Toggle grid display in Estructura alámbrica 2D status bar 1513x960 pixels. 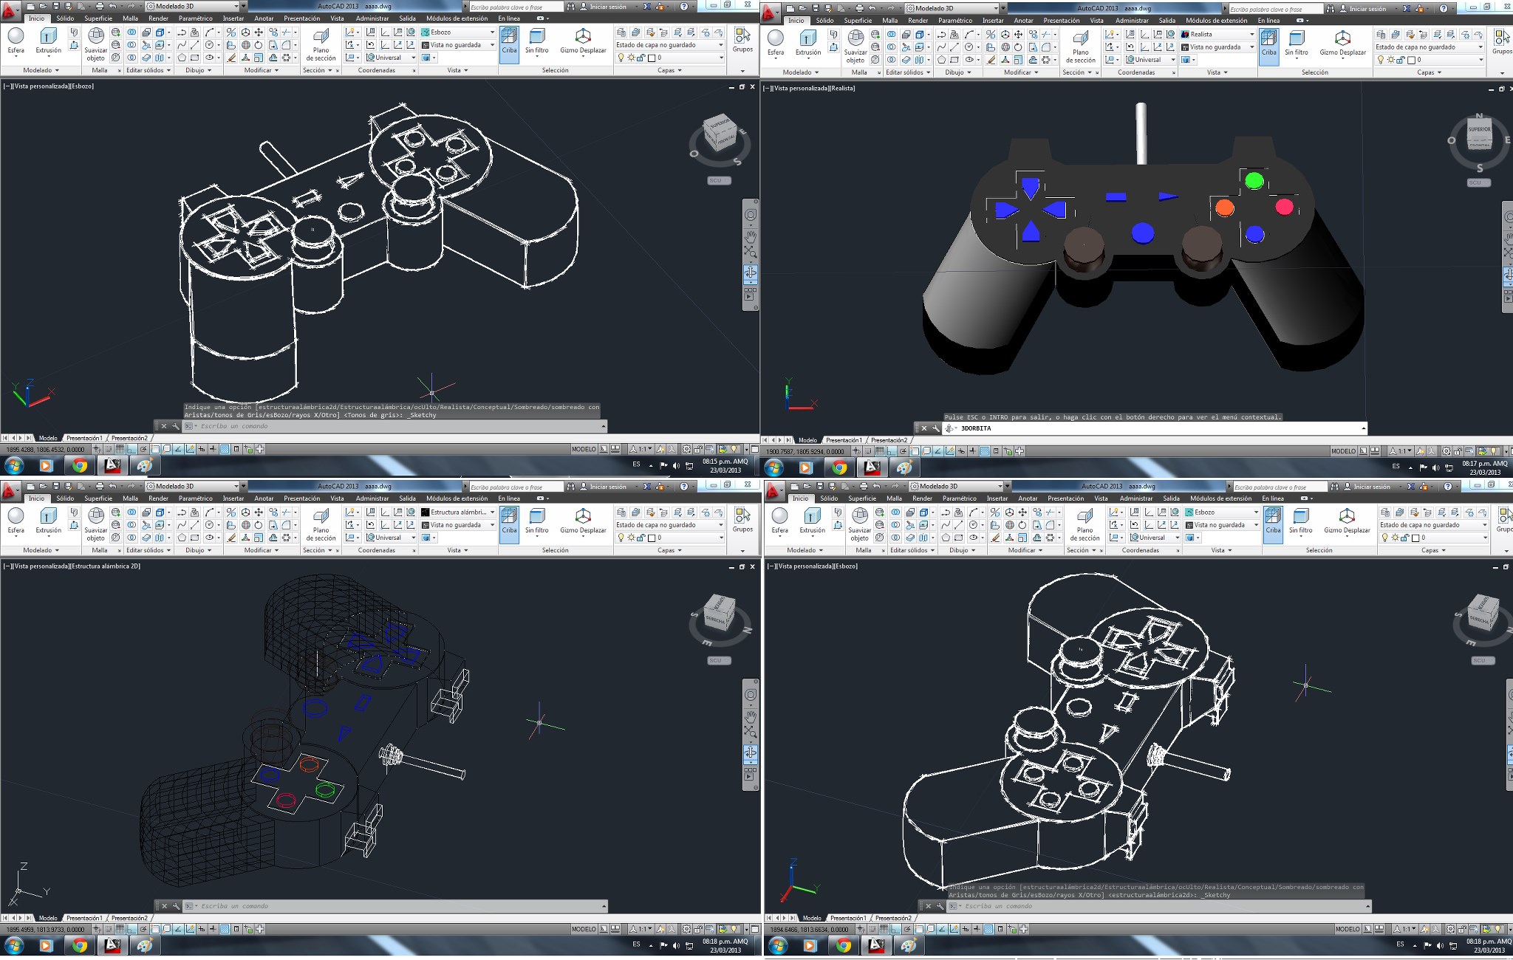point(120,929)
